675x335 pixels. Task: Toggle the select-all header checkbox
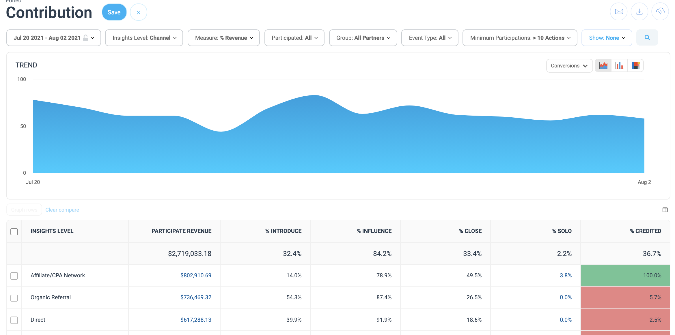tap(14, 232)
